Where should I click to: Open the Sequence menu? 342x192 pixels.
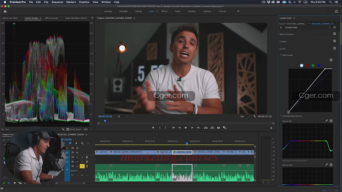[x=57, y=2]
